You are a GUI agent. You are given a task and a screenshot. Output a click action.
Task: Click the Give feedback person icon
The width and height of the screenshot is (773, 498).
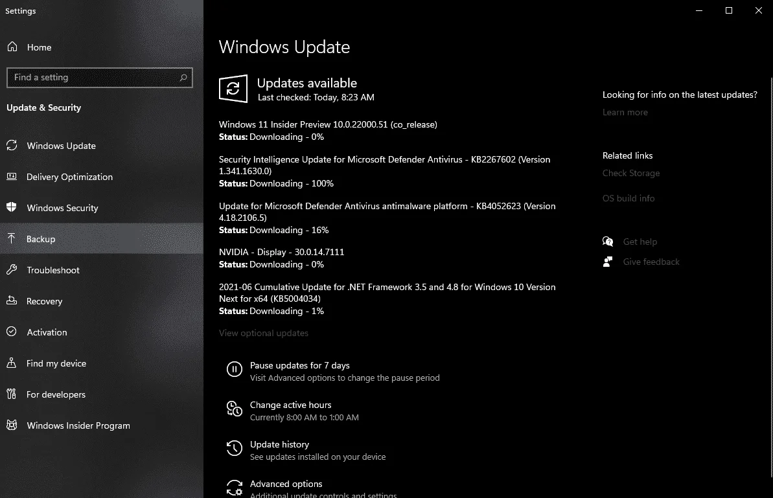click(608, 262)
